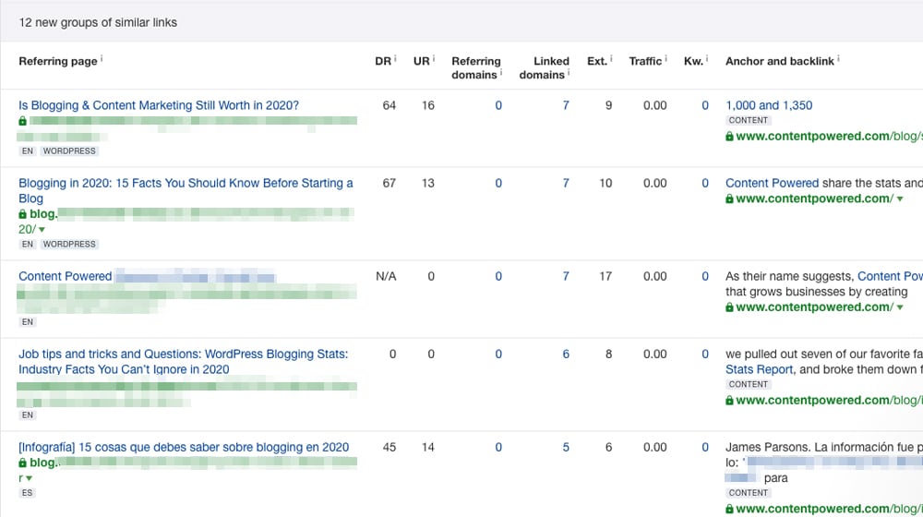
Task: Click the ES language tag
Action: point(27,493)
